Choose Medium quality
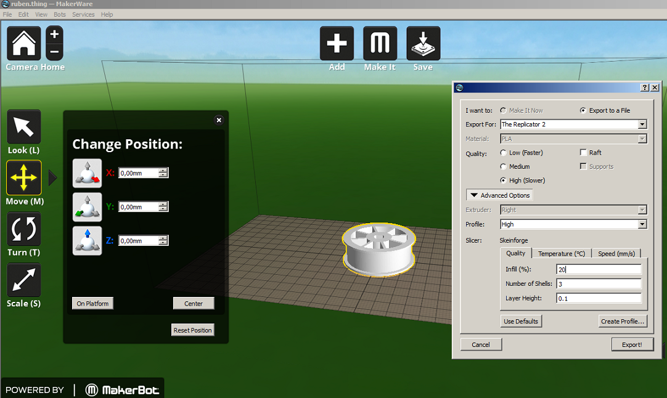This screenshot has width=667, height=398. [x=503, y=166]
